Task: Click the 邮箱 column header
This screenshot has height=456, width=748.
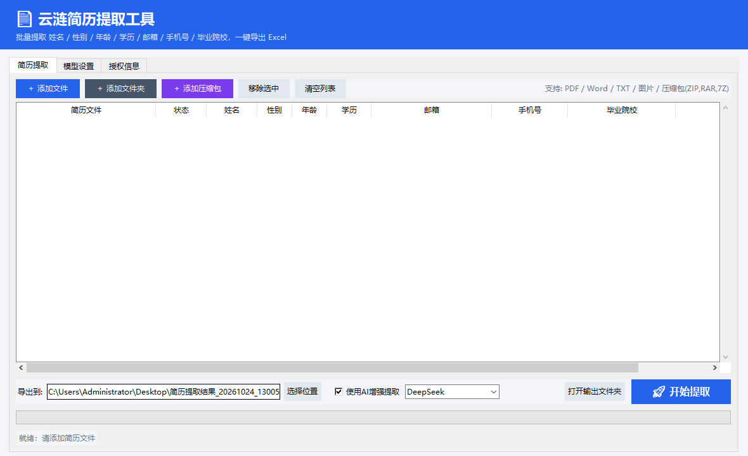Action: tap(432, 110)
